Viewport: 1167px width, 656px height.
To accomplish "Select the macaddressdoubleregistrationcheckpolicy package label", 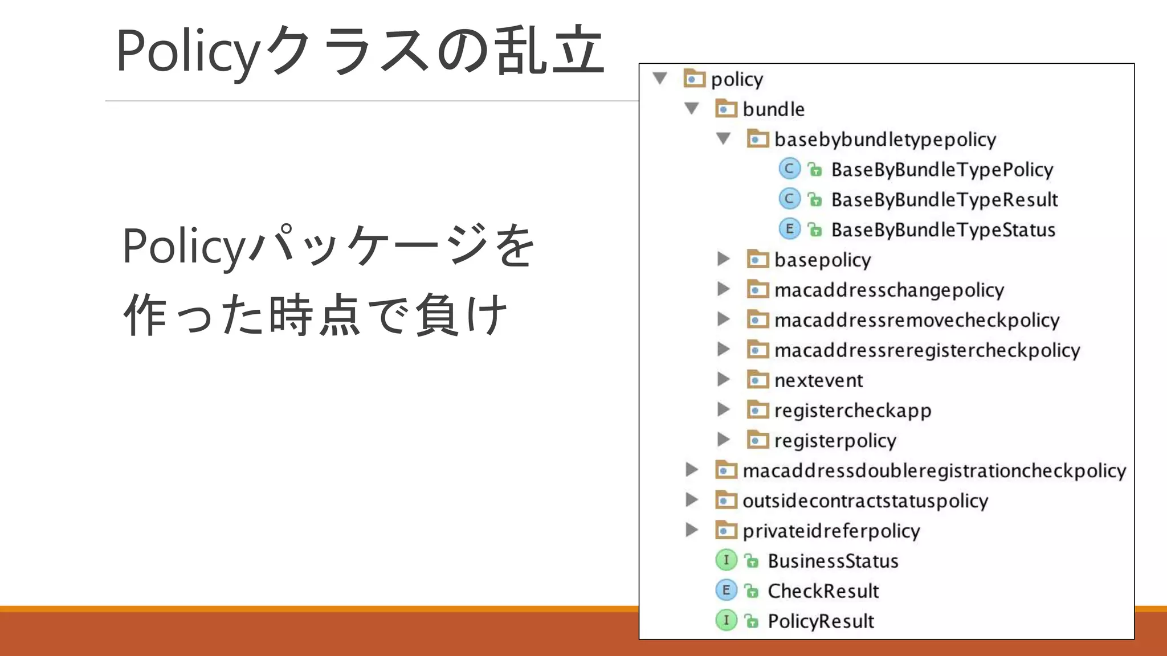I will pyautogui.click(x=935, y=471).
